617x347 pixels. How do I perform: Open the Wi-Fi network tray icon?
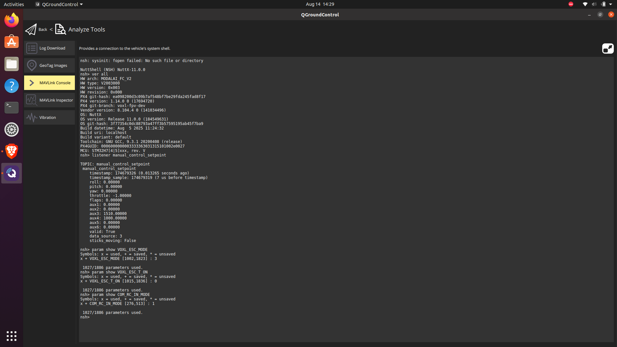coord(585,4)
